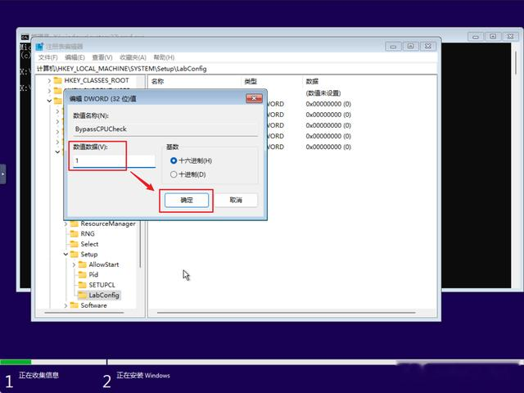Select HKEY_CLASSES_ROOT in the tree

(97, 80)
